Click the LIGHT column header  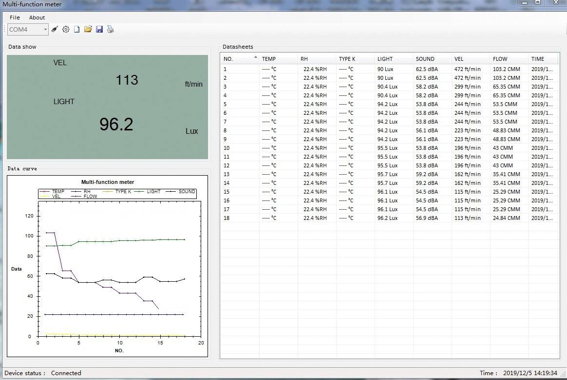[385, 59]
